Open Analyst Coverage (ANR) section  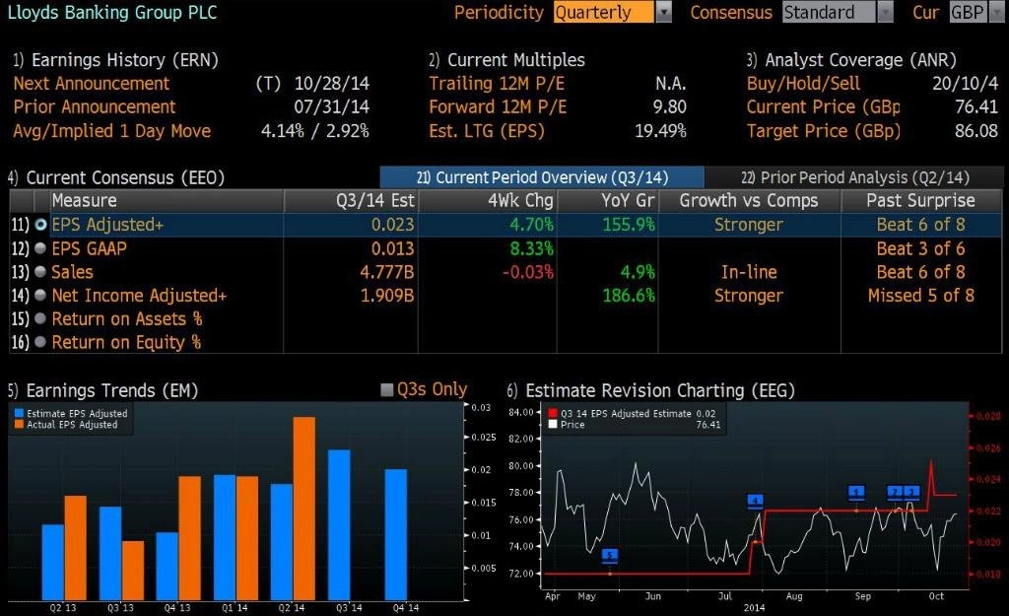click(x=851, y=60)
